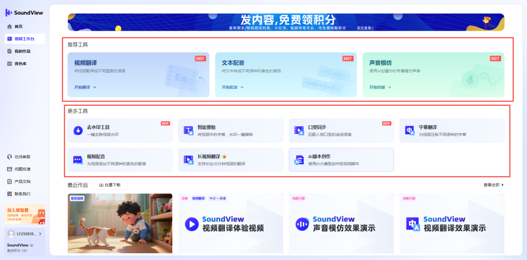
Task: Click the 最近作品 heading text
Action: point(78,185)
